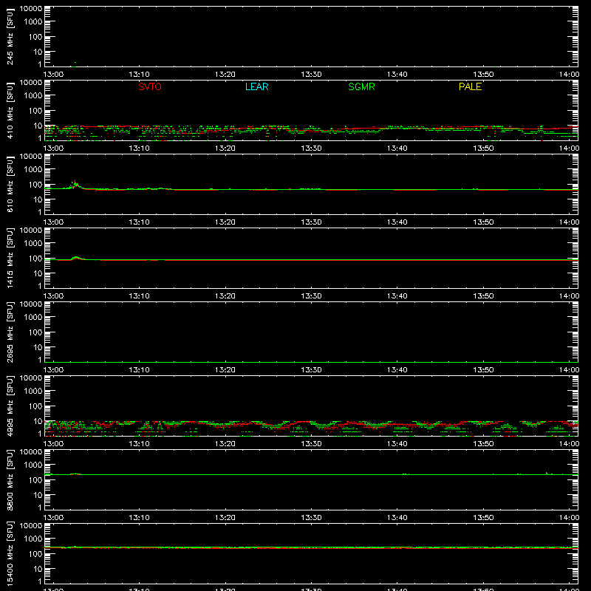Click the 100 tick label on 610 MHz panel
Image resolution: width=591 pixels, height=591 pixels.
pos(35,185)
